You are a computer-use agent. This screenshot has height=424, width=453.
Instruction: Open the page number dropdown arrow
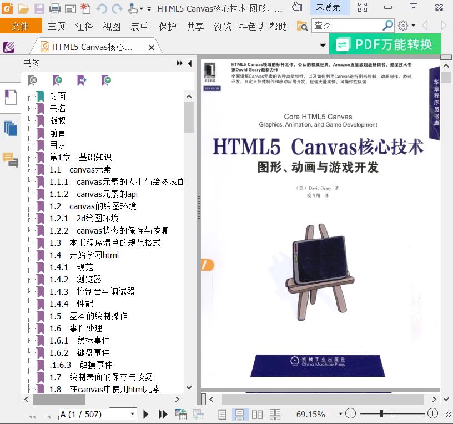tap(133, 414)
